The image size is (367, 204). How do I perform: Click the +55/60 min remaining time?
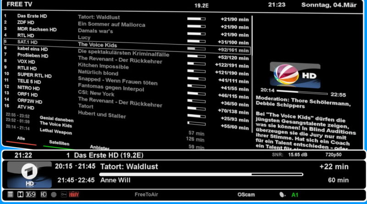(x=235, y=127)
